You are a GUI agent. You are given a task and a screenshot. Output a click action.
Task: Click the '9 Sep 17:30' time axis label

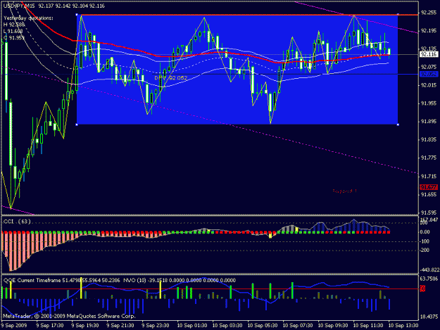pyautogui.click(x=49, y=325)
